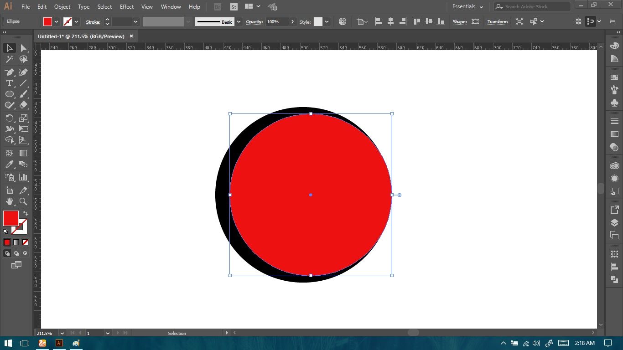The height and width of the screenshot is (350, 623).
Task: Activate the Type tool
Action: click(9, 83)
